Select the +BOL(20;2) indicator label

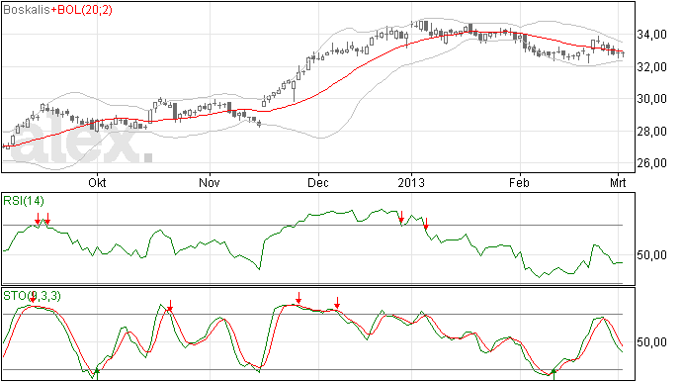[x=81, y=10]
